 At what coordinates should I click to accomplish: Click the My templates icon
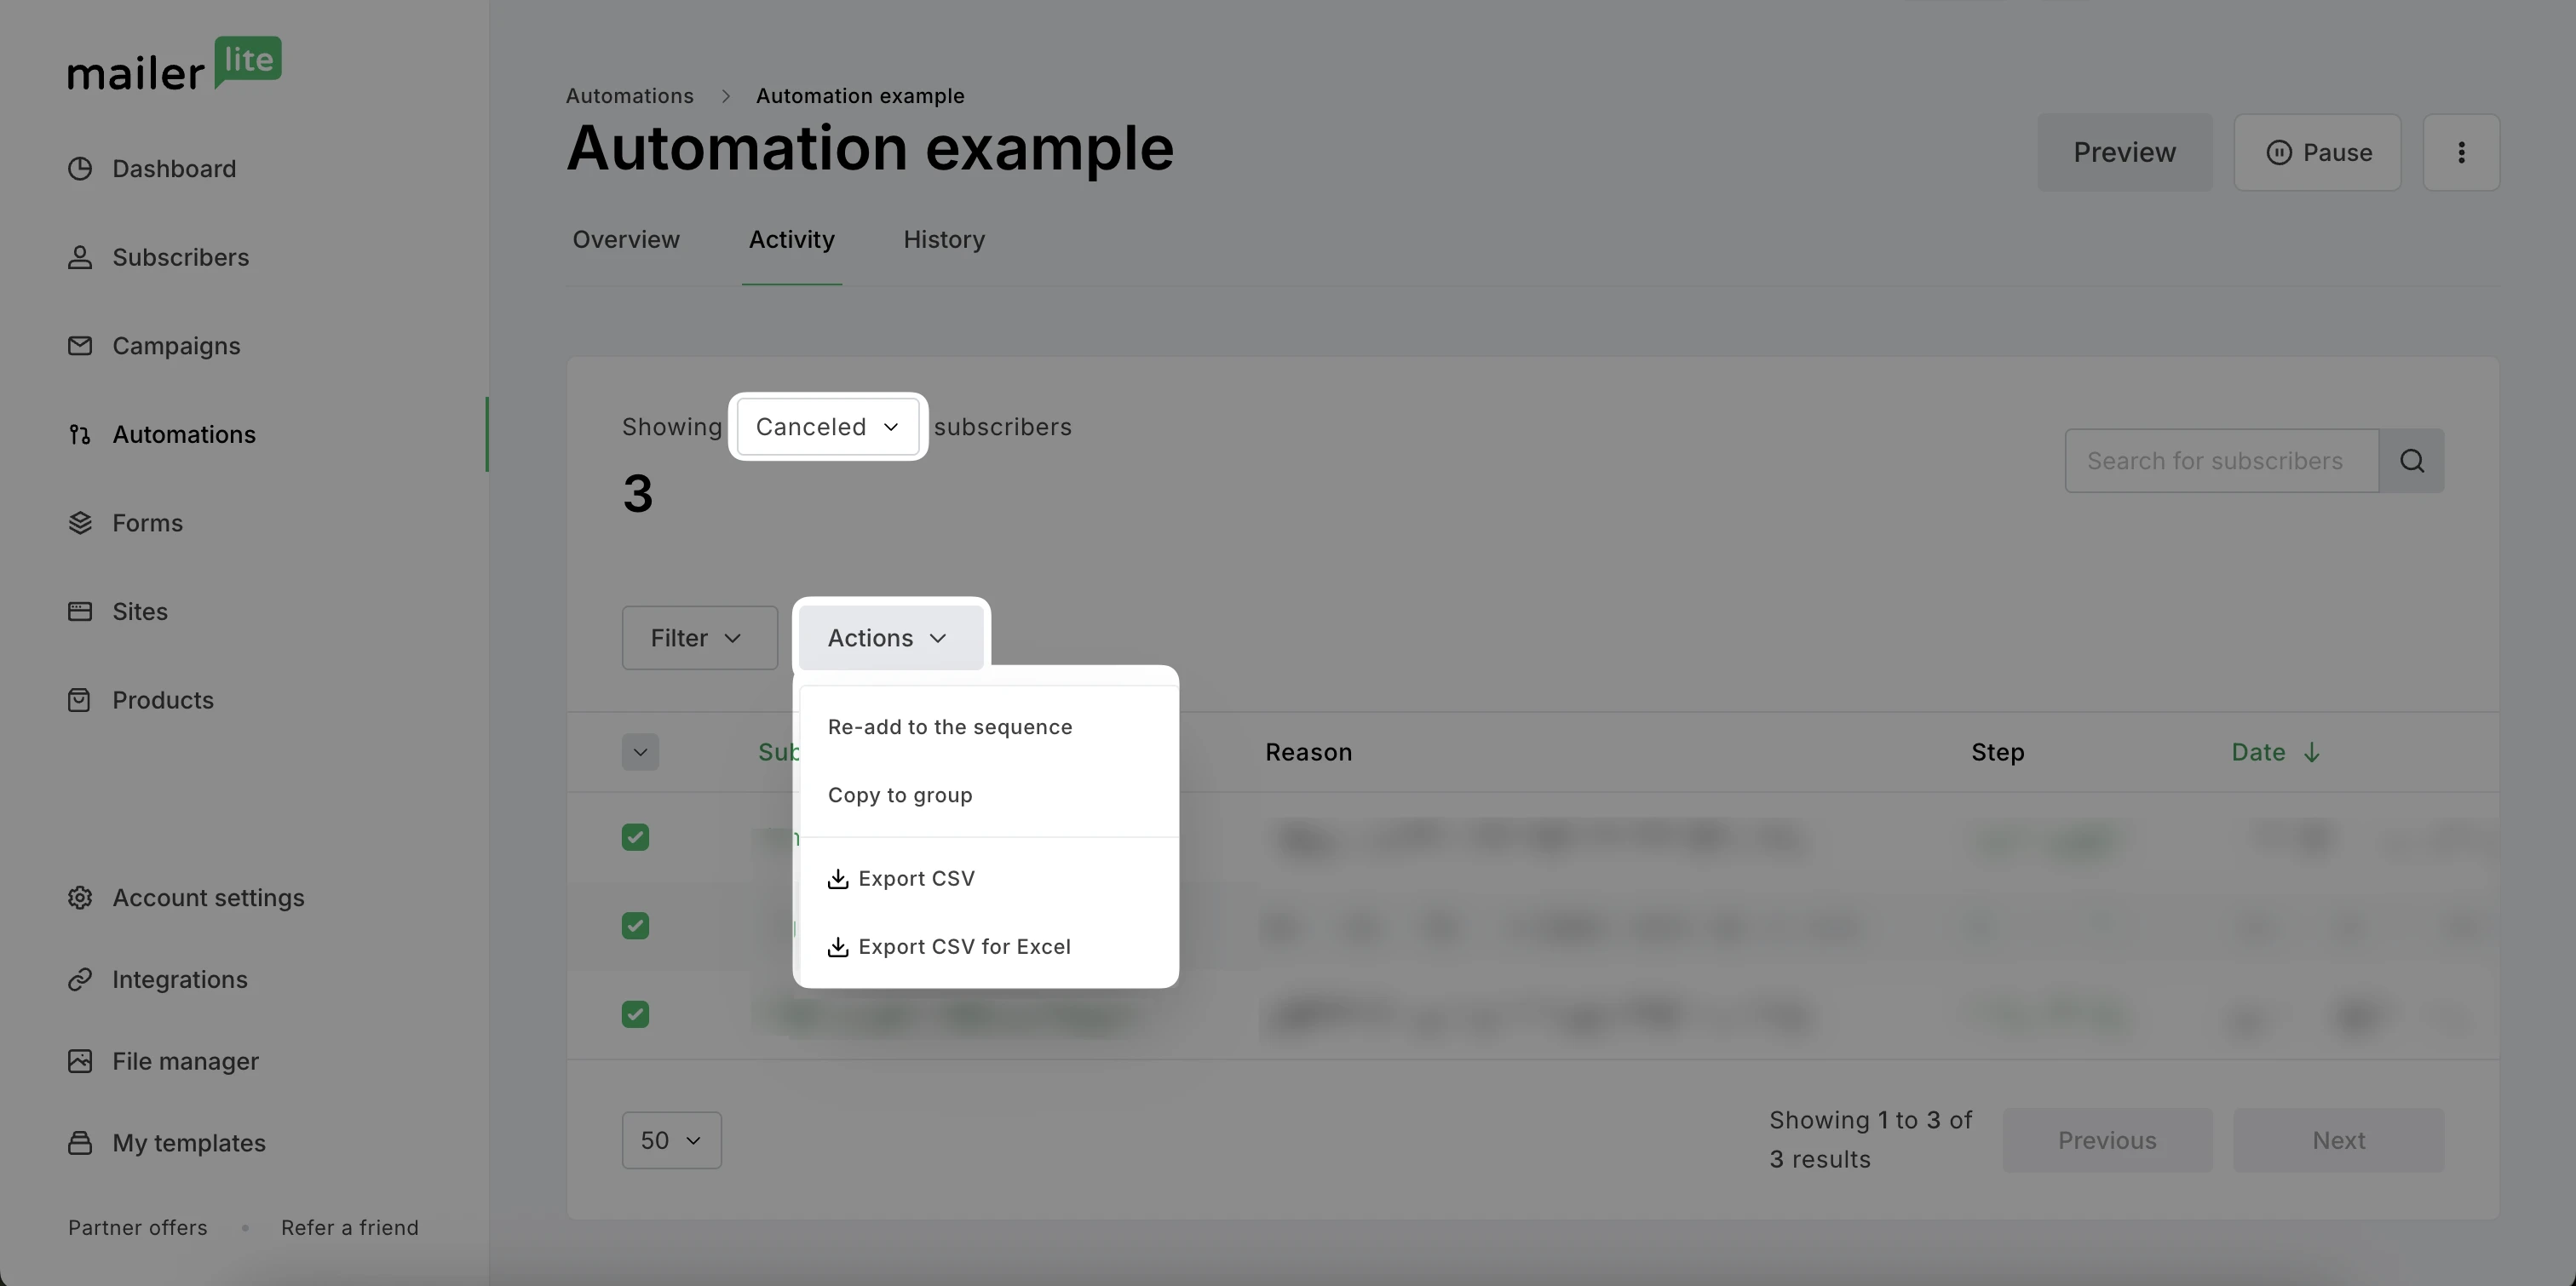(x=80, y=1143)
